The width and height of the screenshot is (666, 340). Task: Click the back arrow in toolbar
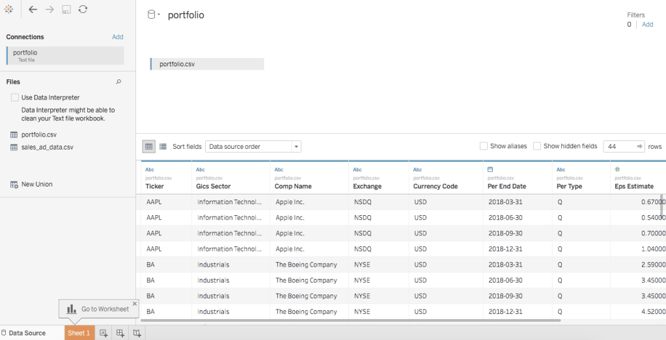point(33,10)
